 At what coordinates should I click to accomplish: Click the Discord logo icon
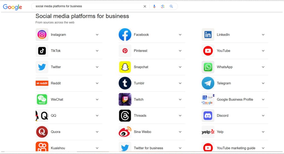208,116
